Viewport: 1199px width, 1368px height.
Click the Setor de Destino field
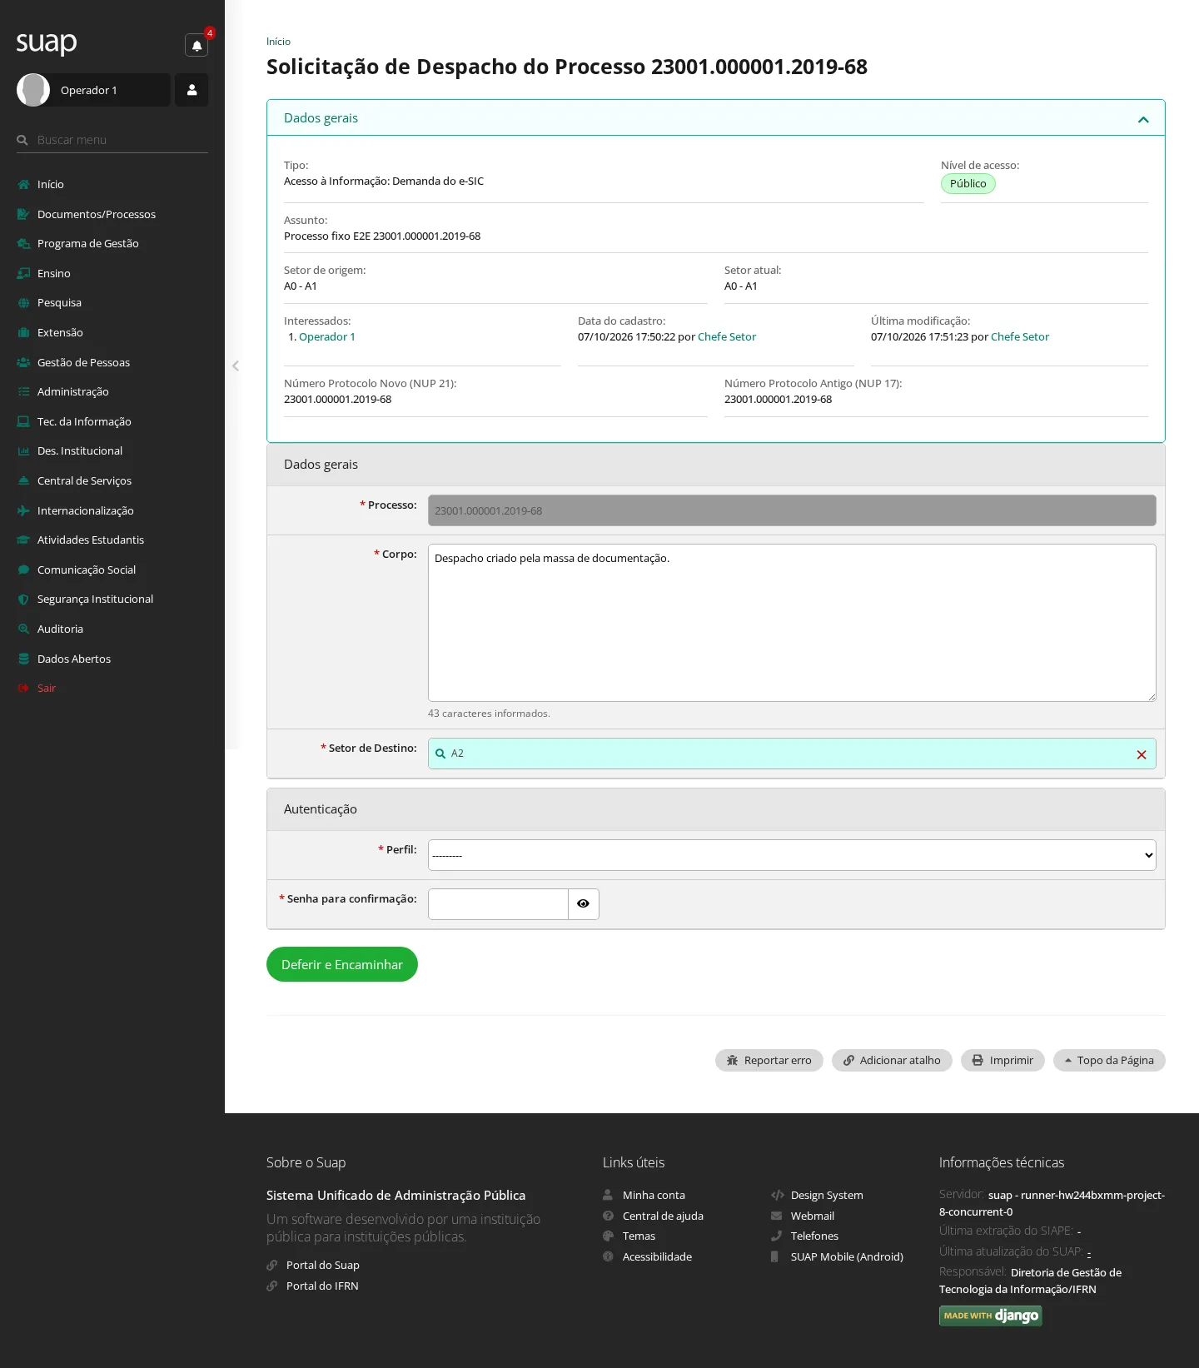[x=792, y=754]
